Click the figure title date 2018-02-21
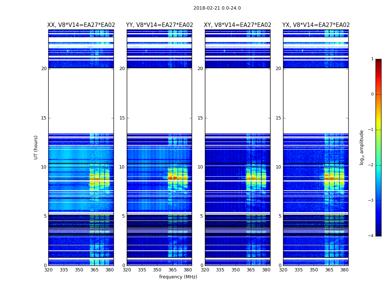Screen dimensions: 387x295 217,8
